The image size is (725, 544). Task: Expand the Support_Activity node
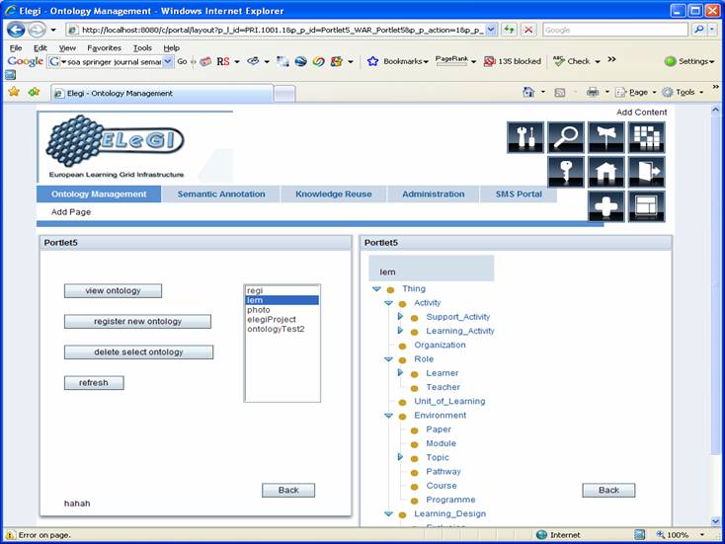tap(400, 317)
